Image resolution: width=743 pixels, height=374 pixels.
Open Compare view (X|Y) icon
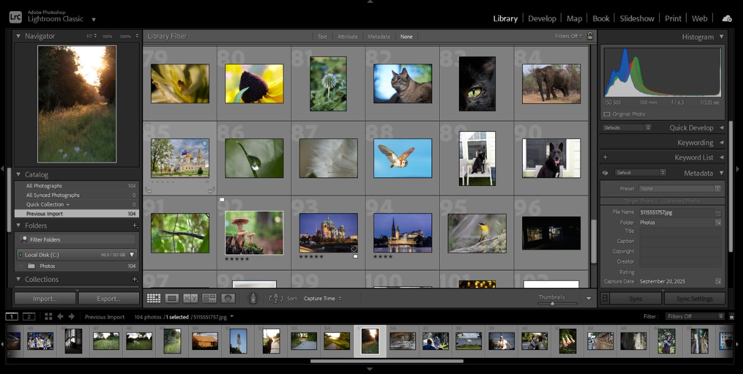pyautogui.click(x=191, y=299)
